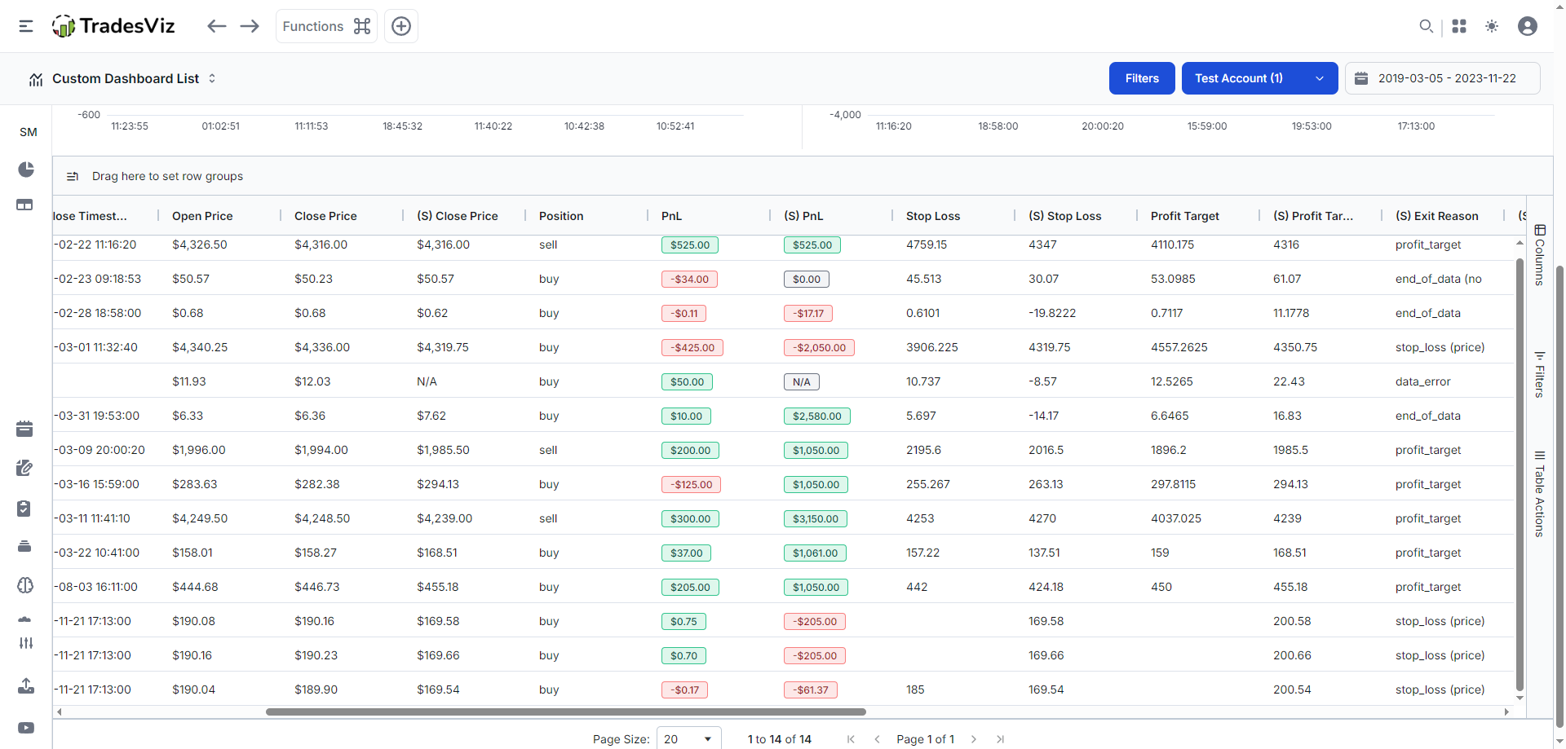
Task: Toggle light/dark theme sun icon
Action: click(x=1492, y=26)
